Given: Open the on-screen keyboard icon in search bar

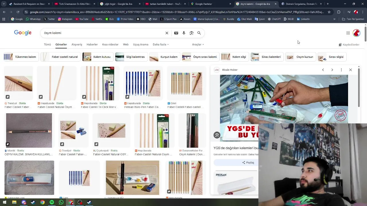Looking at the screenshot, I should [x=176, y=33].
